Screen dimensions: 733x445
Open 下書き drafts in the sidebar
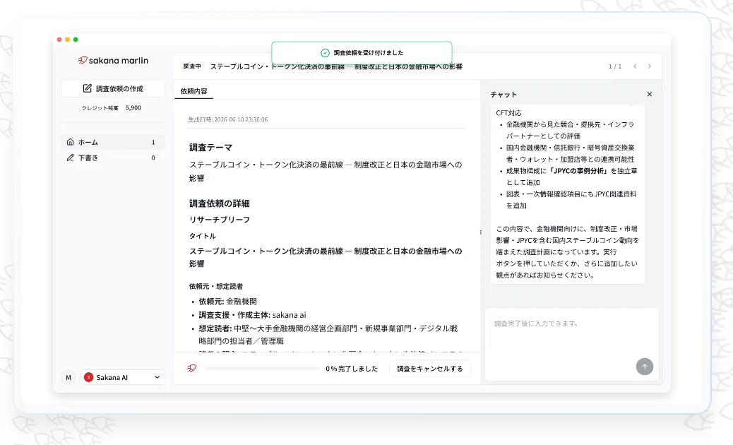[x=113, y=158]
